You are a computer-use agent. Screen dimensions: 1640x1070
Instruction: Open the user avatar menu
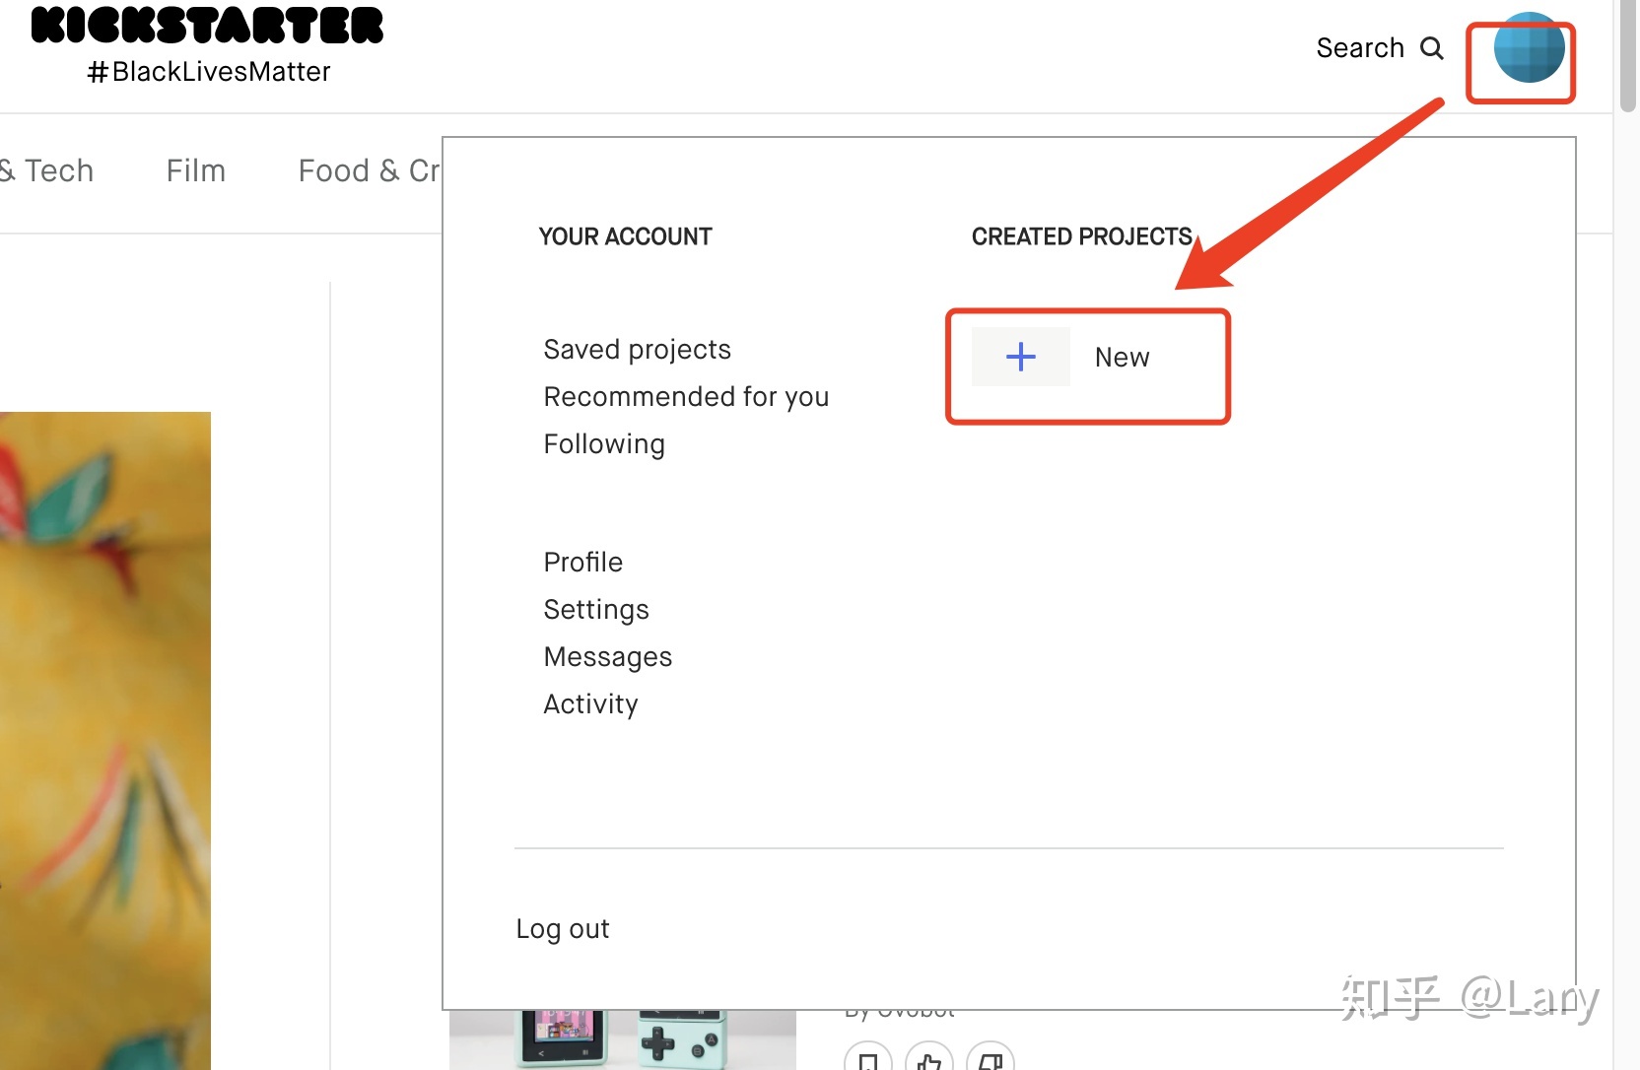pos(1528,48)
